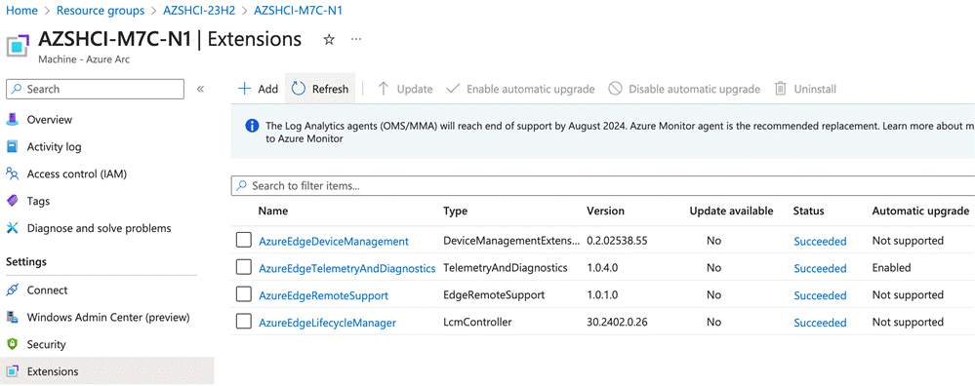This screenshot has width=975, height=386.
Task: Select Extensions in the sidebar
Action: [107, 371]
